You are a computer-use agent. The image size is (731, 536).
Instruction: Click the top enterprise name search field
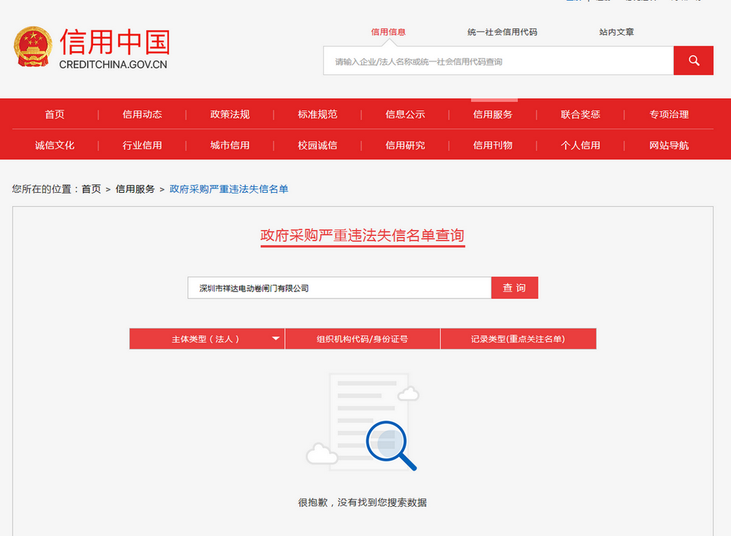pyautogui.click(x=498, y=61)
